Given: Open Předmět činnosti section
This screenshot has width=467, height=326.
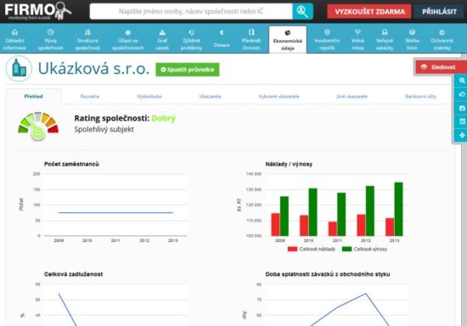Looking at the screenshot, I should (x=251, y=40).
